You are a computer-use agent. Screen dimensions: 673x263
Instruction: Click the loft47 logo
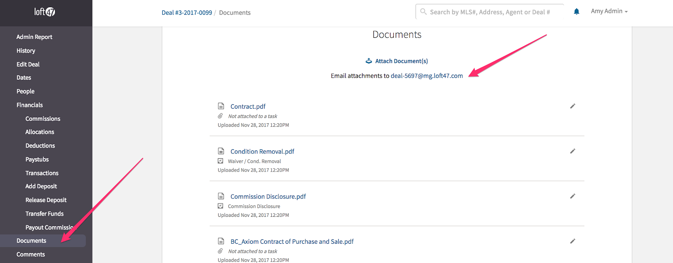[45, 12]
